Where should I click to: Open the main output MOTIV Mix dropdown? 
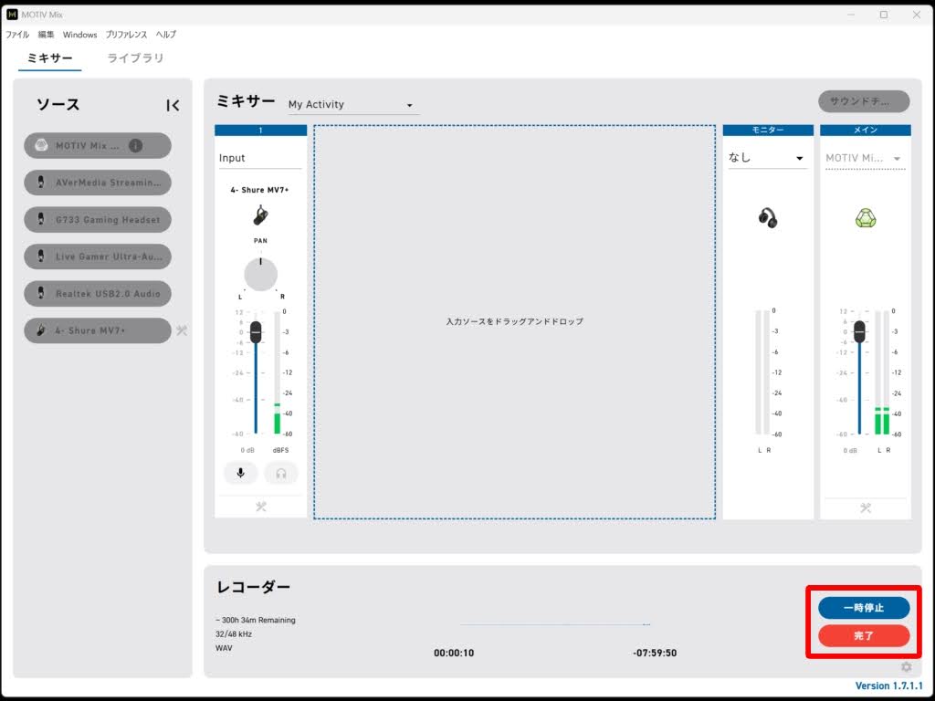click(864, 158)
